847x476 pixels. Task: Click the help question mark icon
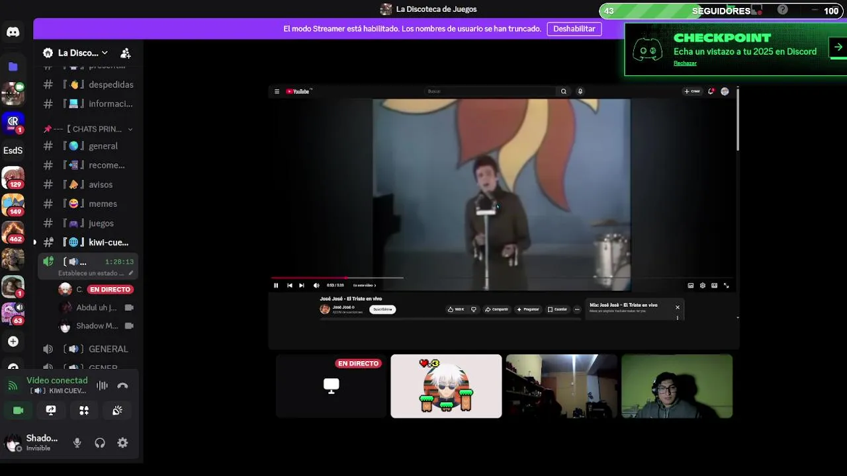coord(783,10)
